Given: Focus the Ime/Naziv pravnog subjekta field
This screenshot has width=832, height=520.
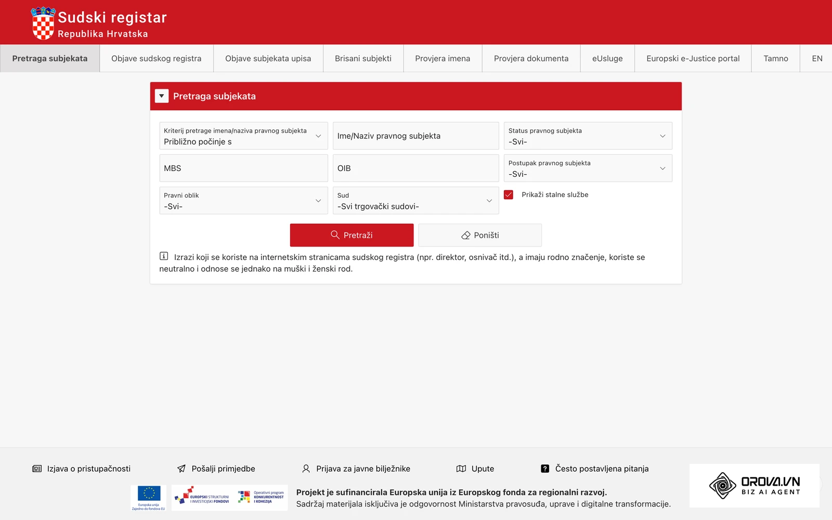Looking at the screenshot, I should pyautogui.click(x=415, y=136).
